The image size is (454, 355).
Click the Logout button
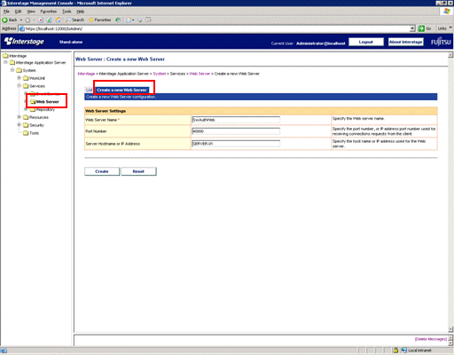tap(366, 42)
